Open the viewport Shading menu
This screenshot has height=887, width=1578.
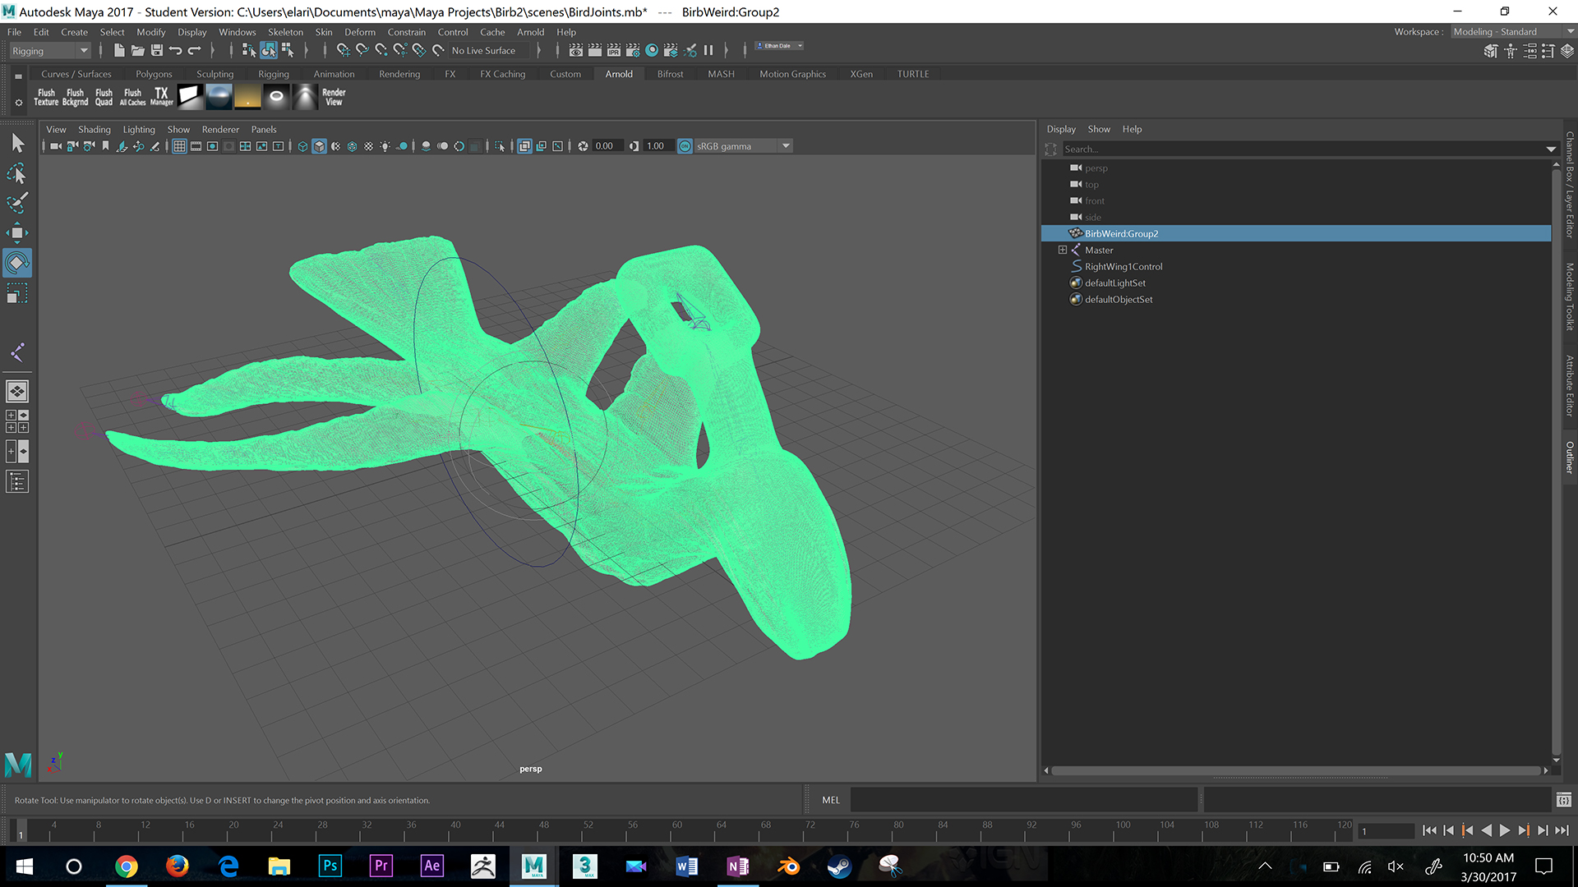coord(94,130)
